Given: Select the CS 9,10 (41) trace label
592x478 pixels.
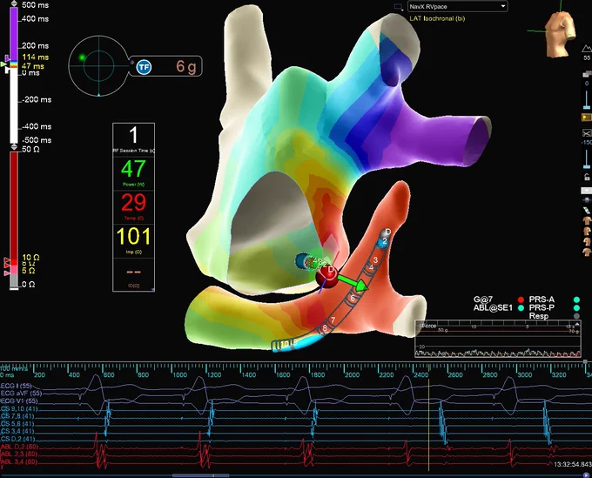Looking at the screenshot, I should click(19, 408).
